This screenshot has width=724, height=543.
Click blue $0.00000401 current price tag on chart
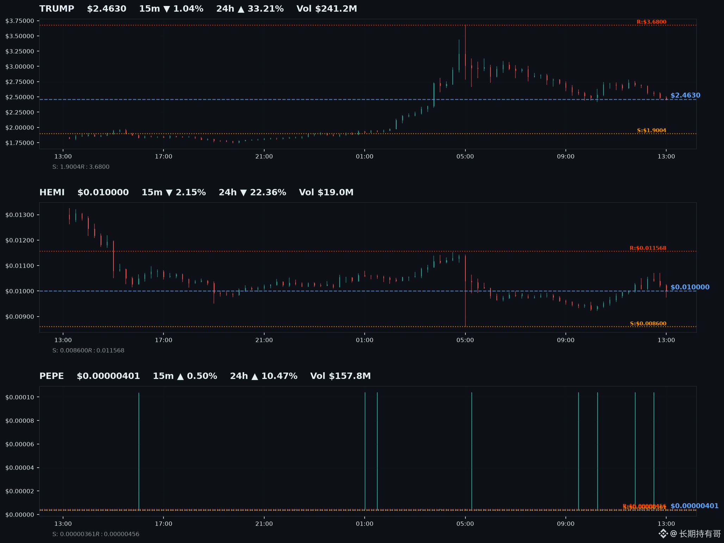[694, 506]
